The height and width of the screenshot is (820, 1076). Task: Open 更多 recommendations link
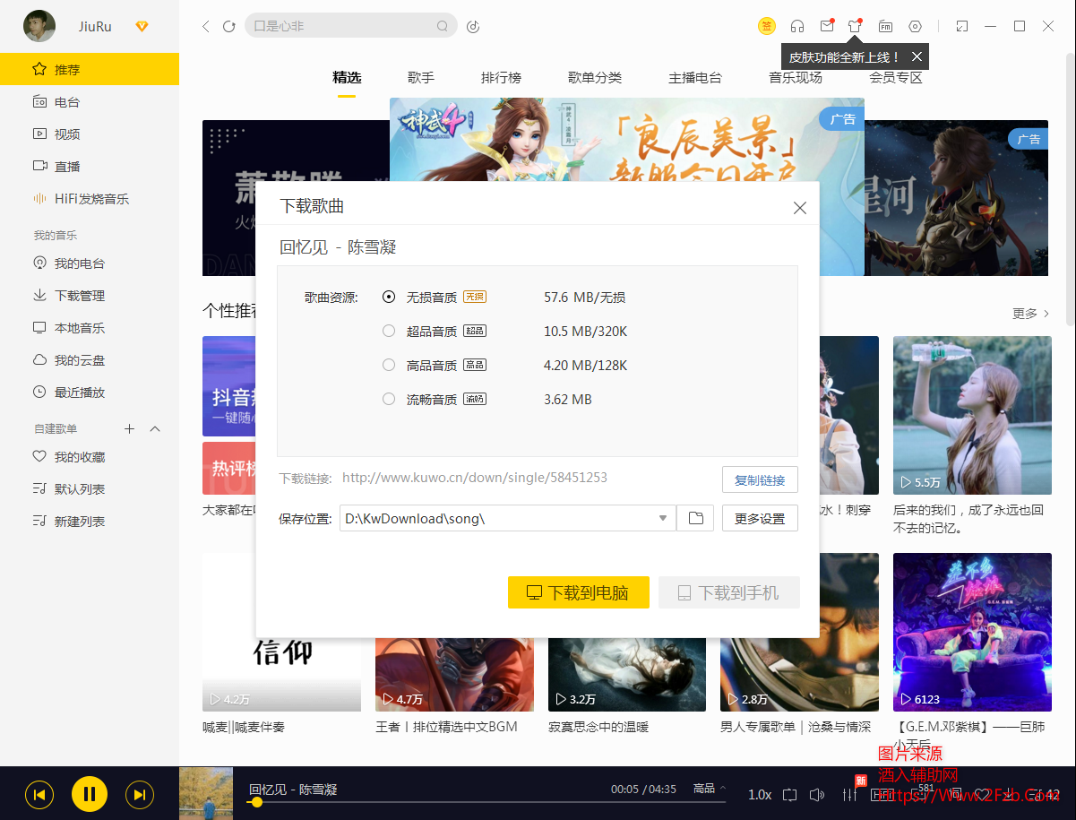(x=1030, y=314)
